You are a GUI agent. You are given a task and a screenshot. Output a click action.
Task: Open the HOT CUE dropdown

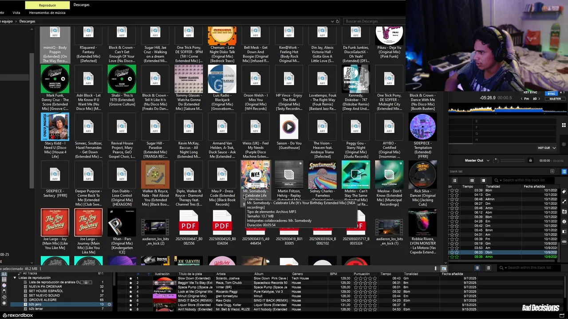547,148
